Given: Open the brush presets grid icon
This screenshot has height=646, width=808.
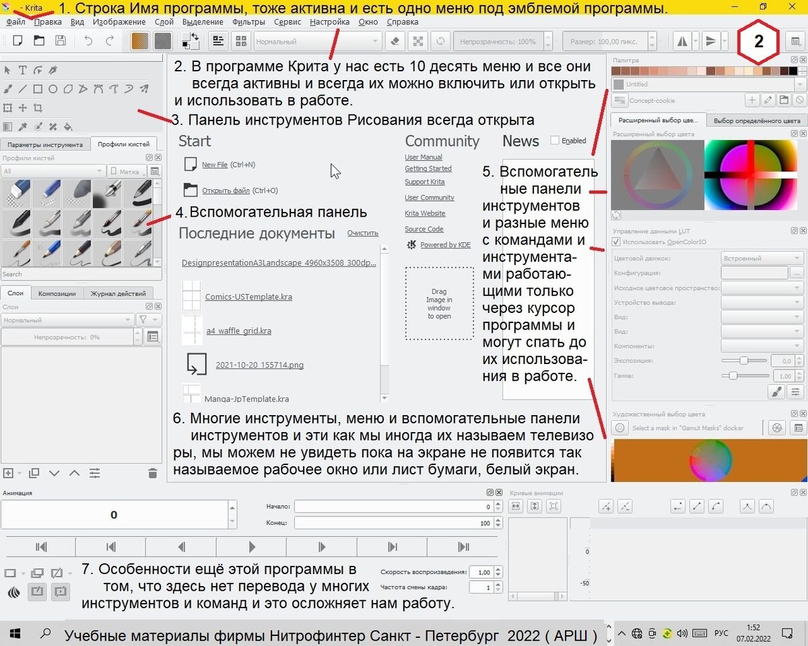Looking at the screenshot, I should [240, 41].
